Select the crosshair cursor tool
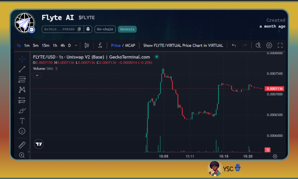298x179 pixels. click(22, 59)
